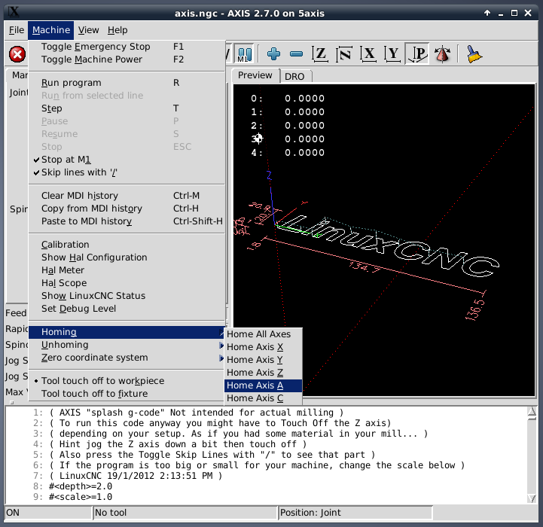Viewport: 543px width, 527px height.
Task: Open the View menu
Action: point(88,30)
